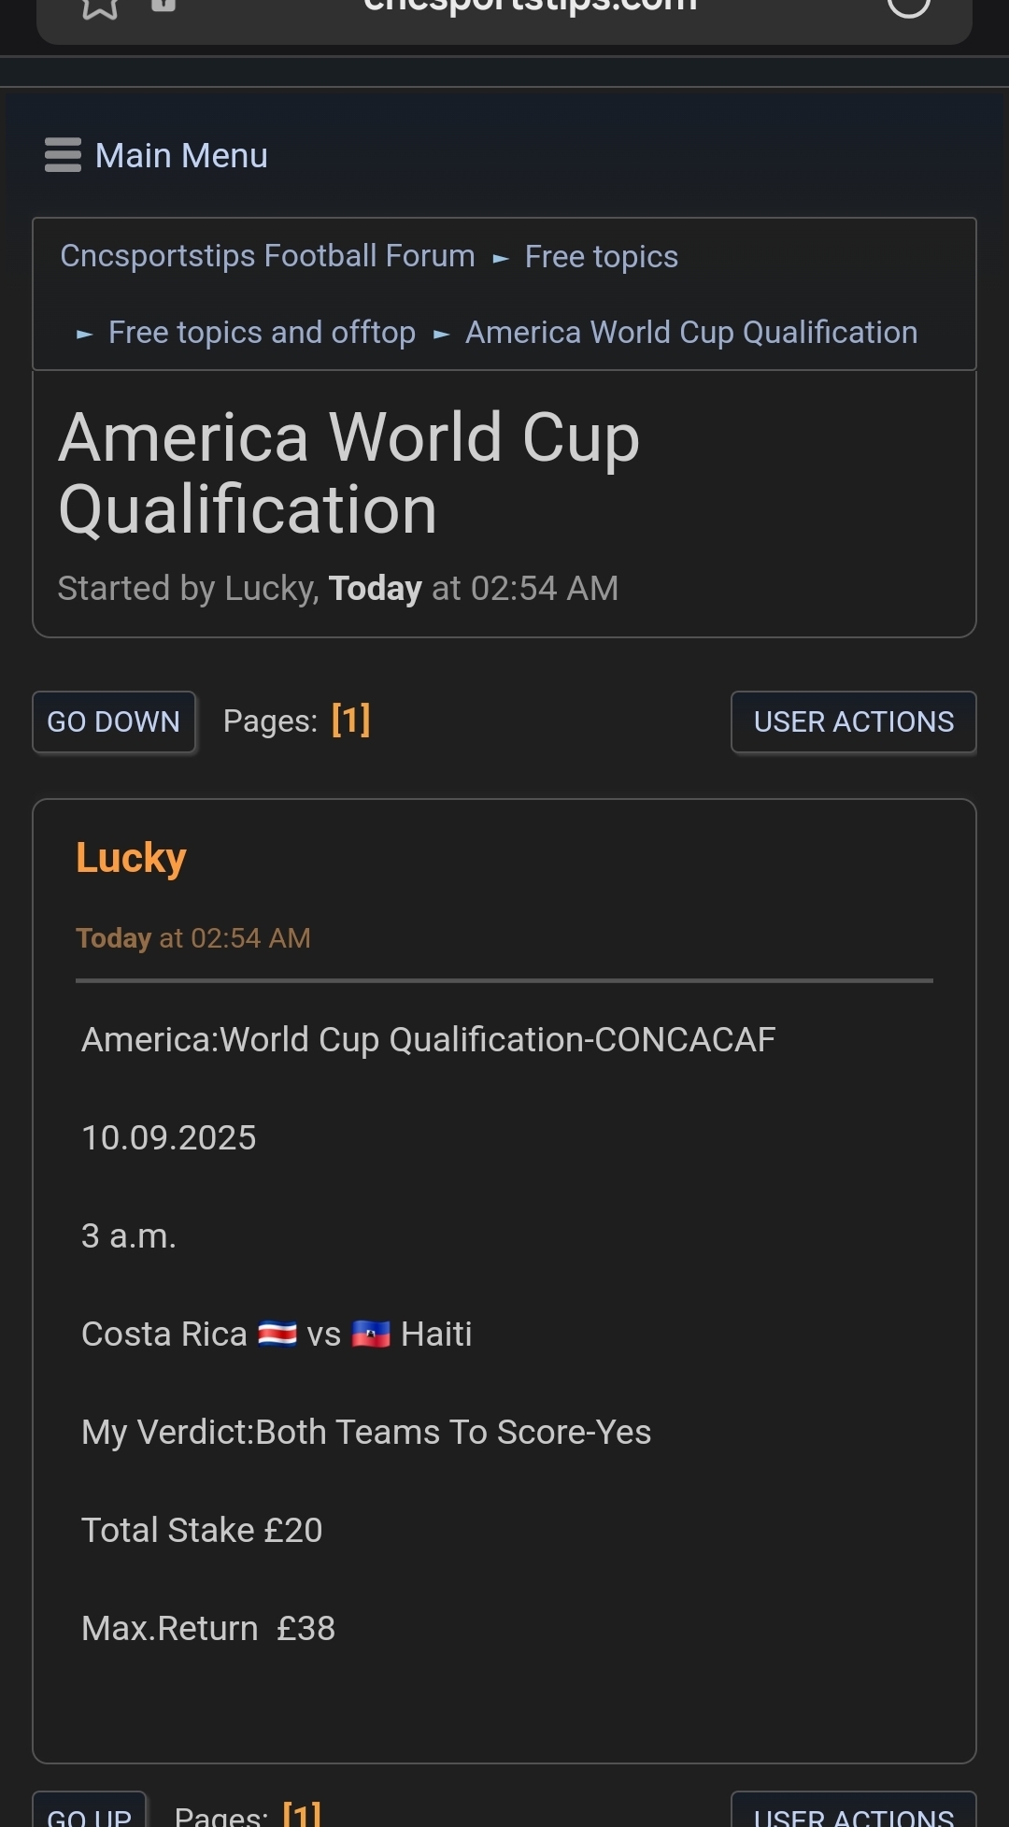This screenshot has height=1827, width=1009.
Task: Select page 1 in top pagination
Action: coord(350,721)
